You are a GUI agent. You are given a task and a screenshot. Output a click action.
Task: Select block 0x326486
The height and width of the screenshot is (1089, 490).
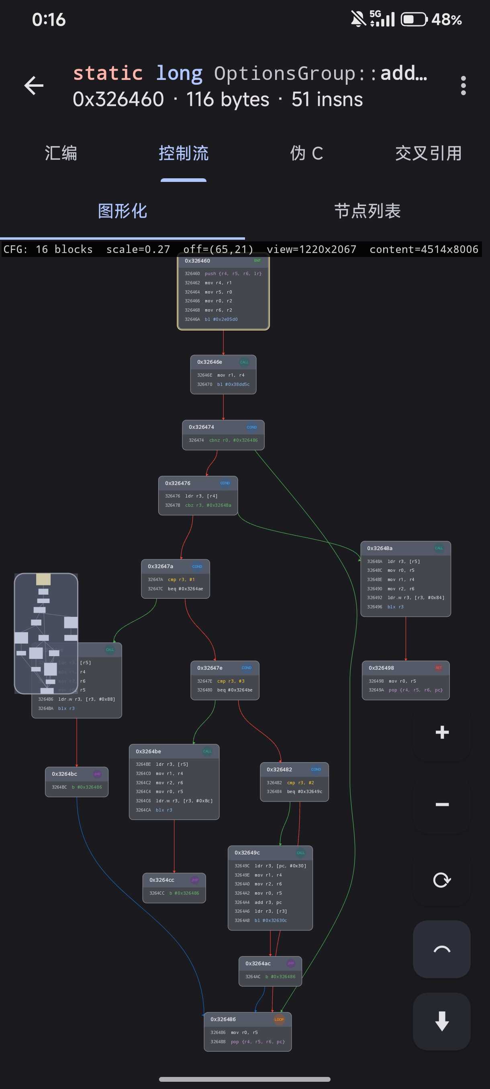coord(248,1032)
